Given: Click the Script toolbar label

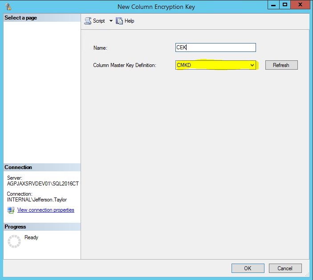Looking at the screenshot, I should [99, 21].
